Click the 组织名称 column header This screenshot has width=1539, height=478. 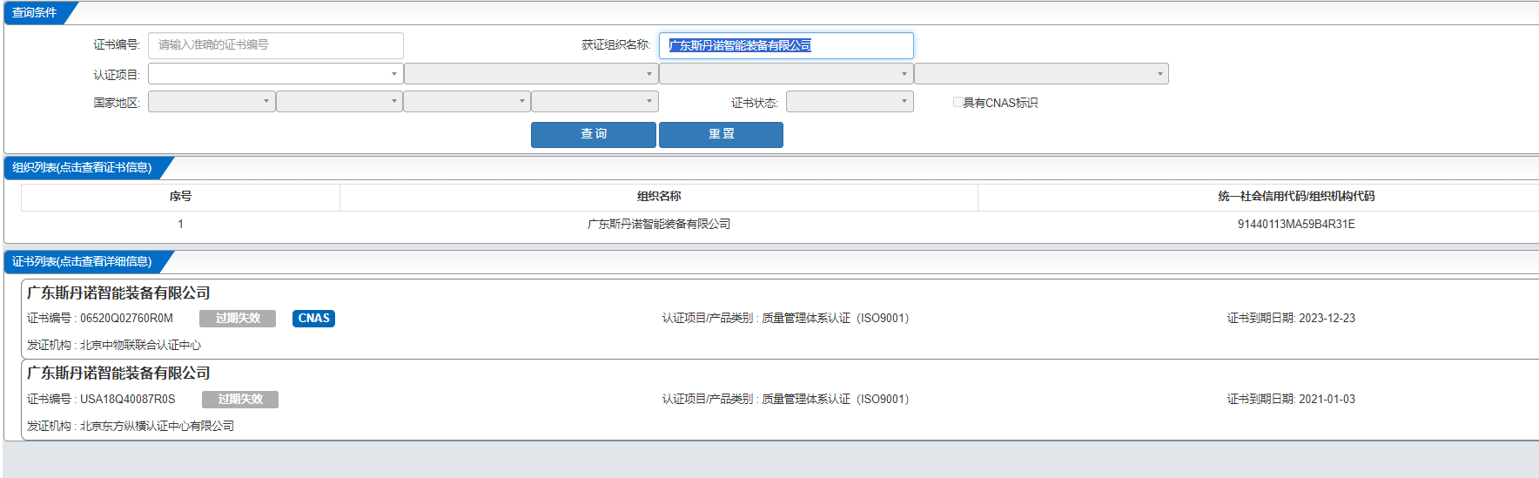click(659, 197)
